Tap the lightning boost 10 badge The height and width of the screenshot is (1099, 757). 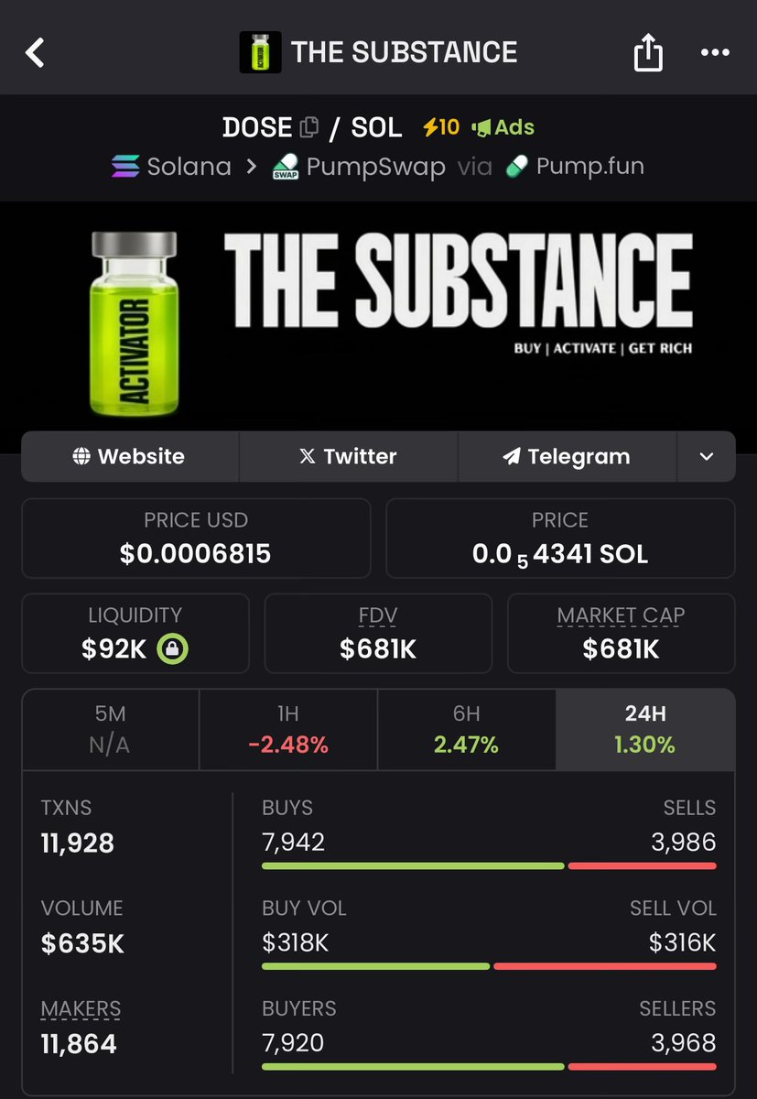pyautogui.click(x=440, y=127)
